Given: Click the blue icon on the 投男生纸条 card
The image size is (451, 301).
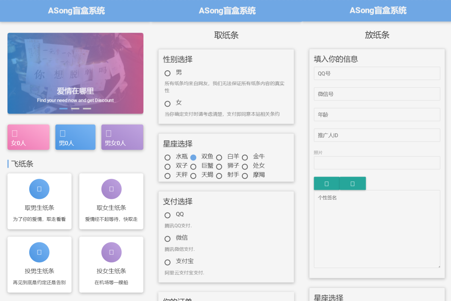Looking at the screenshot, I should tap(39, 252).
